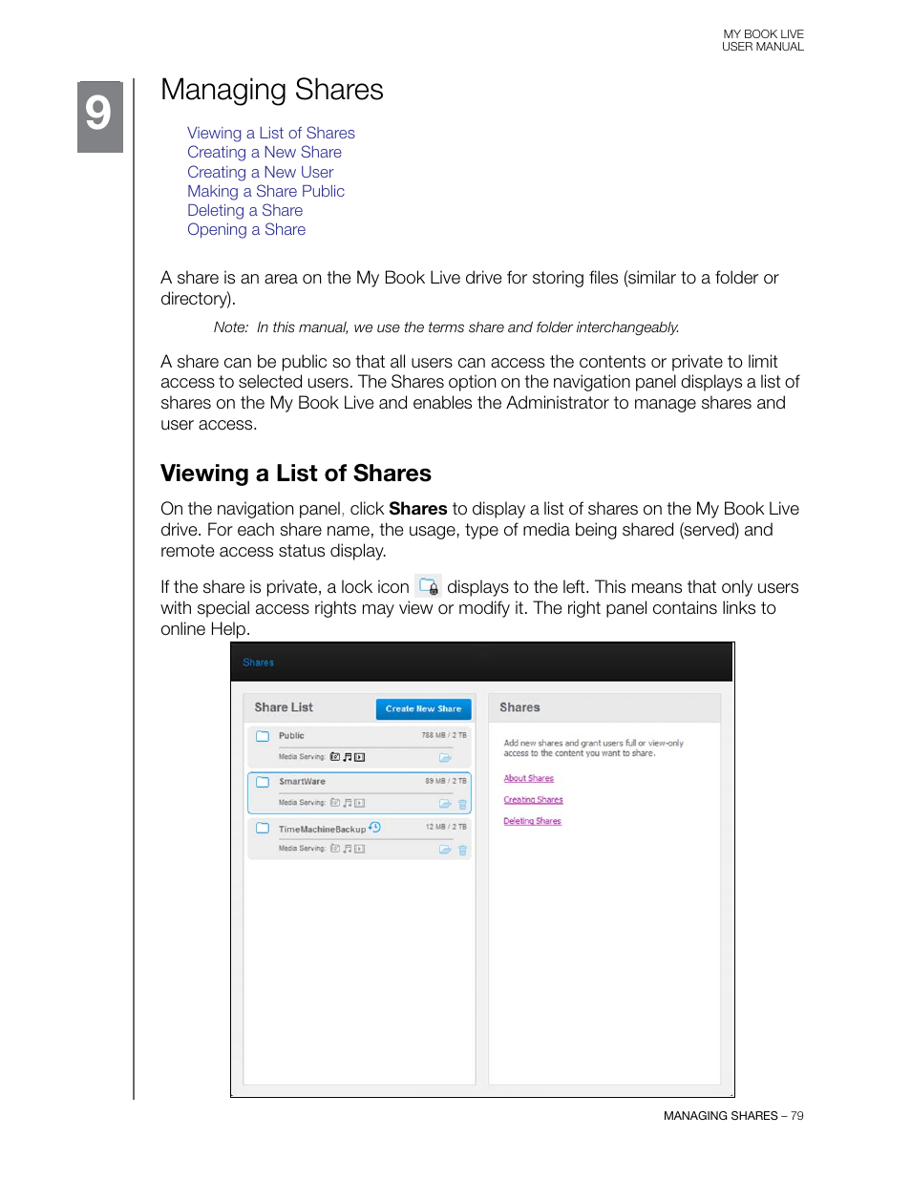Click the TimeMachineBackup share folder icon
This screenshot has height=1179, width=911.
point(263,828)
